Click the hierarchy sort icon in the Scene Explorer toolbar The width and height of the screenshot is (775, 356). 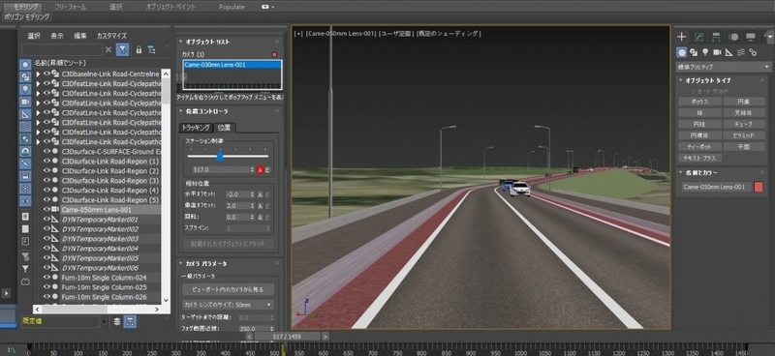[151, 50]
